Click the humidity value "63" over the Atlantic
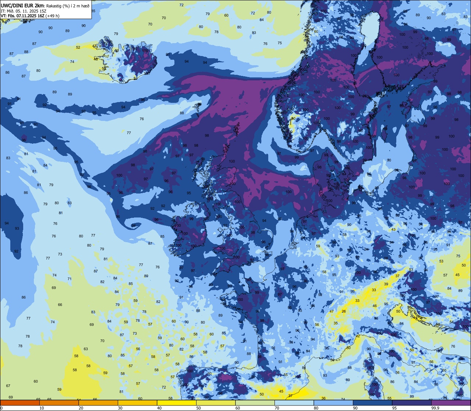Image resolution: width=471 pixels, height=411 pixels. [86, 349]
